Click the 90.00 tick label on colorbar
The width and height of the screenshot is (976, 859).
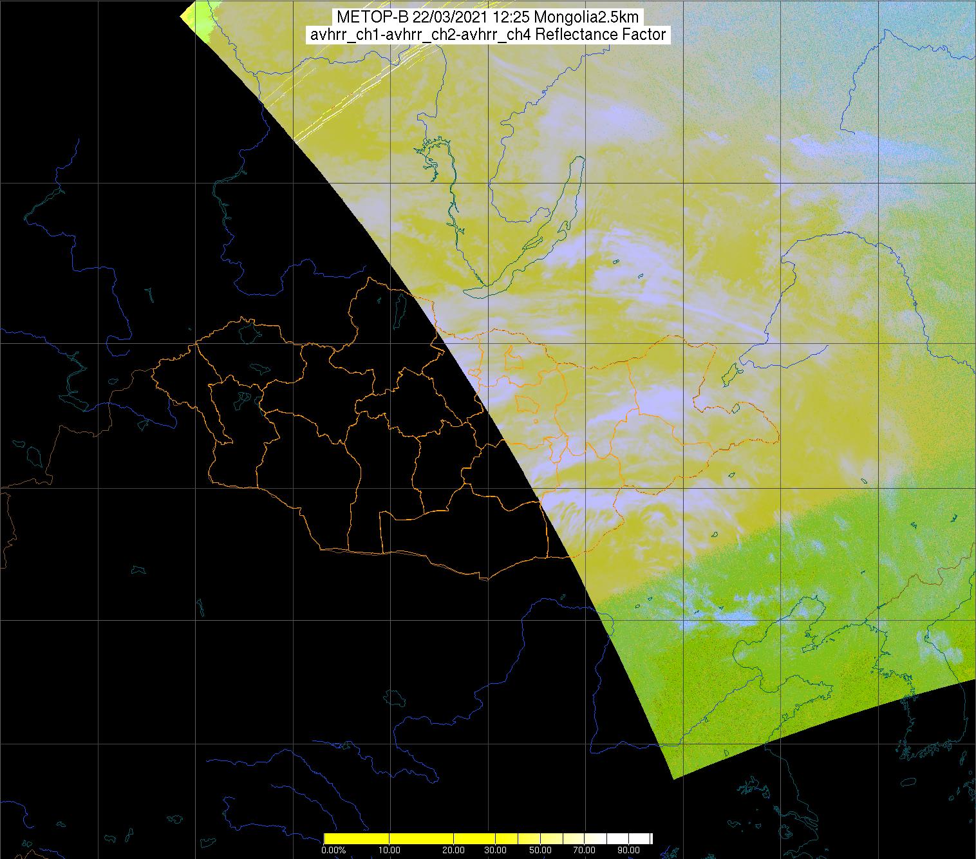click(628, 851)
